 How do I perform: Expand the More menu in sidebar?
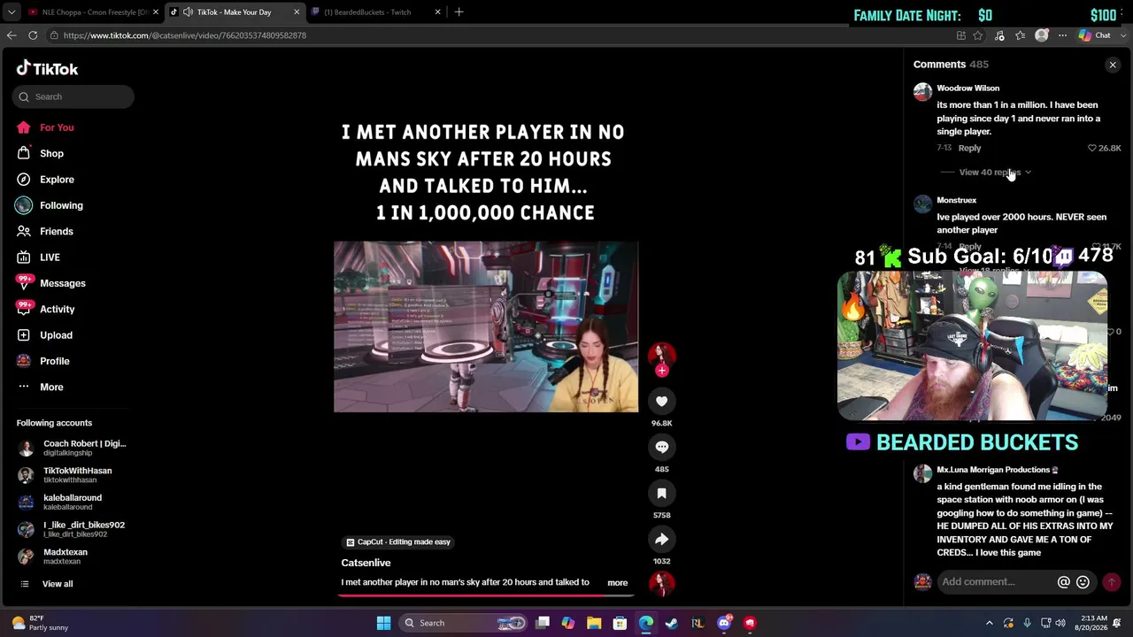pos(51,387)
